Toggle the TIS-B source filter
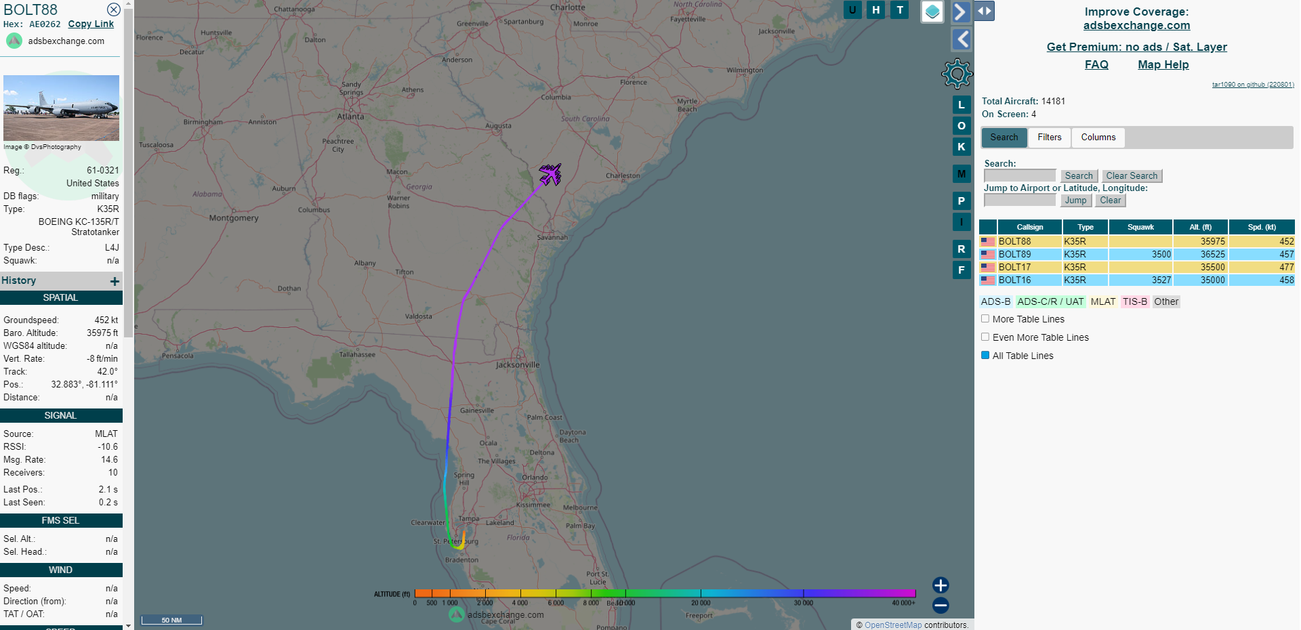Screen dimensions: 1301x630 1135,302
